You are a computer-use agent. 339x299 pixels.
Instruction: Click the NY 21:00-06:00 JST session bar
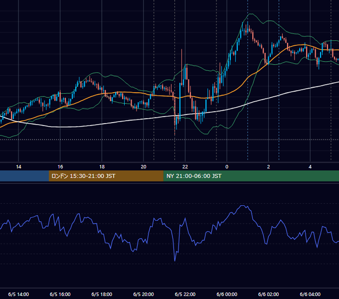tap(251, 176)
